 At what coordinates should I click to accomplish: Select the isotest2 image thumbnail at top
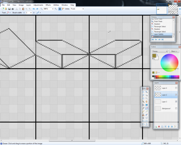[x=162, y=9]
